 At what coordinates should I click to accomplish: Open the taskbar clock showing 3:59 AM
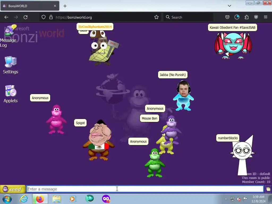pos(258,199)
